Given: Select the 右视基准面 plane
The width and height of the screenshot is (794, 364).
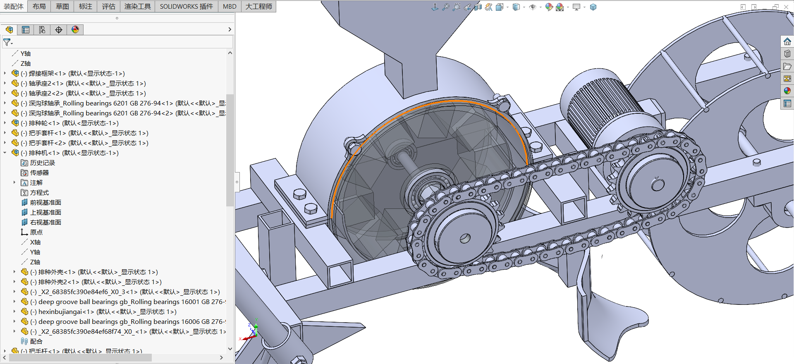Looking at the screenshot, I should [41, 222].
